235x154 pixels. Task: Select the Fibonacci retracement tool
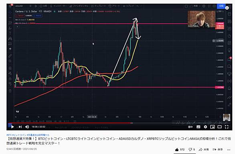click(x=10, y=23)
